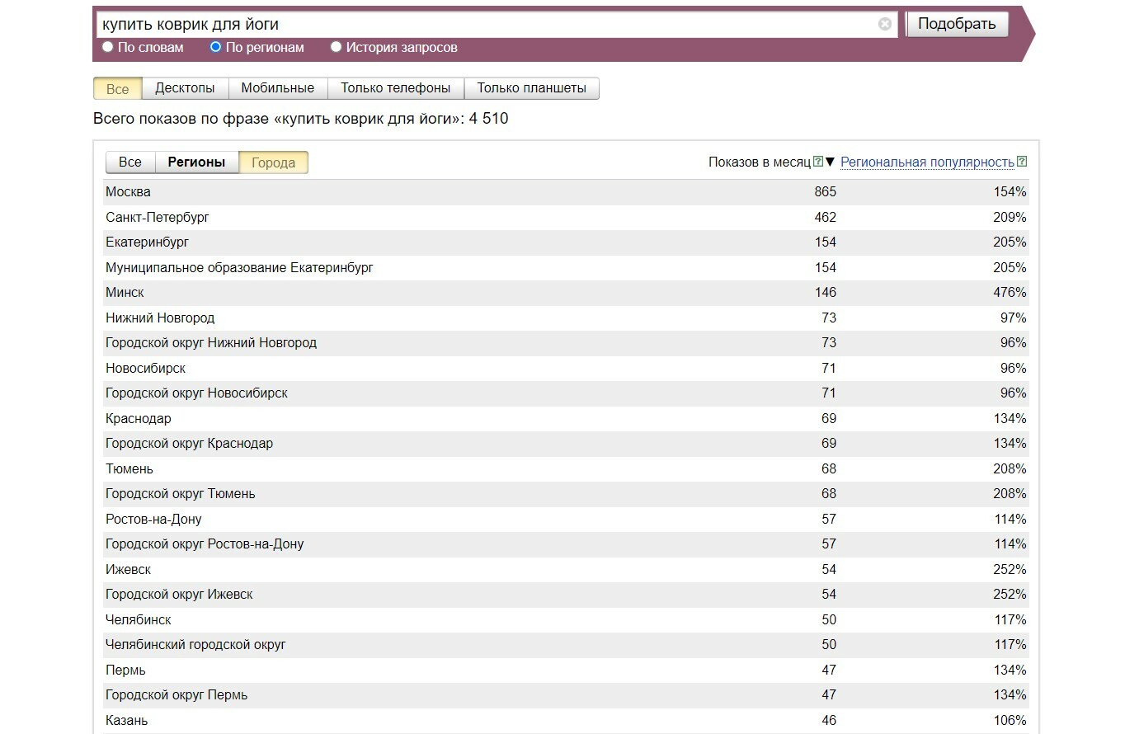The height and width of the screenshot is (734, 1125).
Task: Toggle the sort arrow by Показов в месяц
Action: [830, 162]
